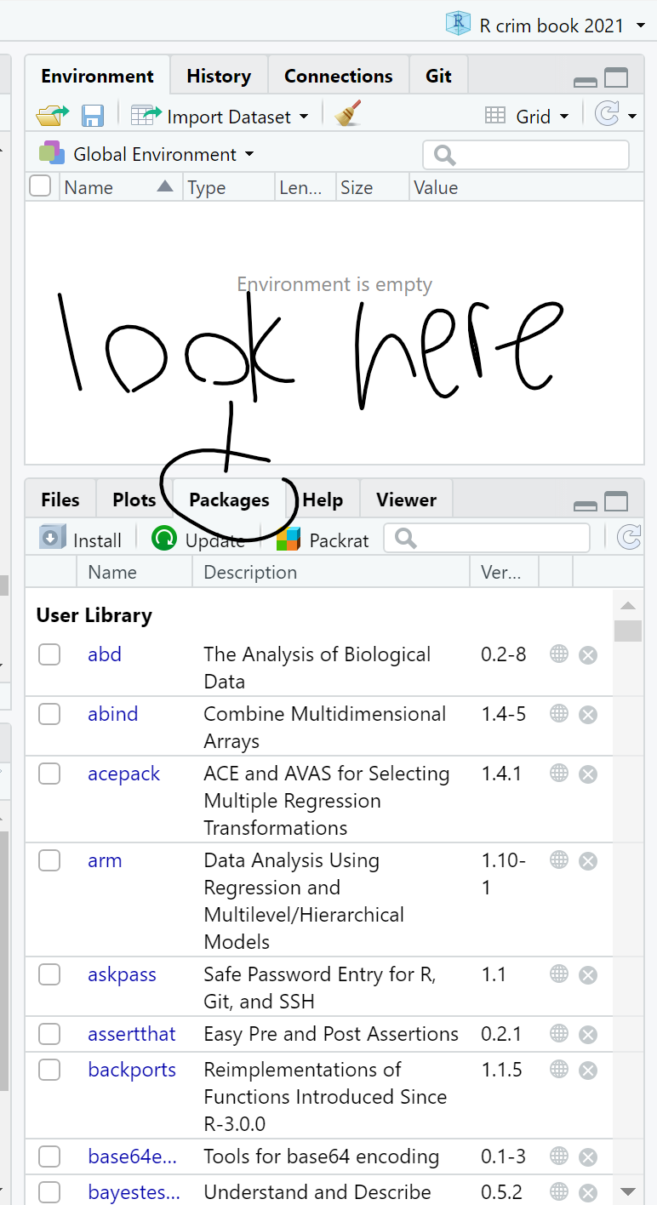The height and width of the screenshot is (1205, 657).
Task: Follow the assertthat package link
Action: click(131, 1034)
